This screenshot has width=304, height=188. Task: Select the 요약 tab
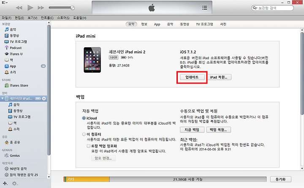click(x=131, y=24)
